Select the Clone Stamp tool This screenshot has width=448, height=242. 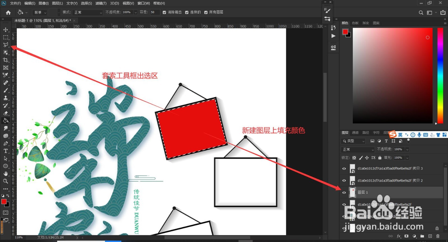pyautogui.click(x=6, y=98)
